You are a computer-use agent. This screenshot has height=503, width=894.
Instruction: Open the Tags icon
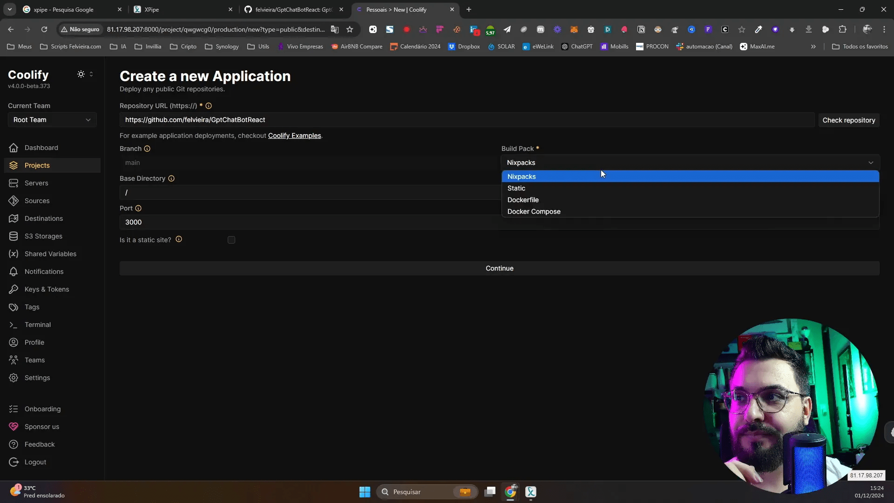[14, 307]
